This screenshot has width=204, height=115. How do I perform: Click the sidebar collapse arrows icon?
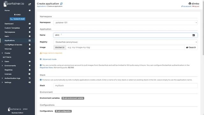(30, 4)
